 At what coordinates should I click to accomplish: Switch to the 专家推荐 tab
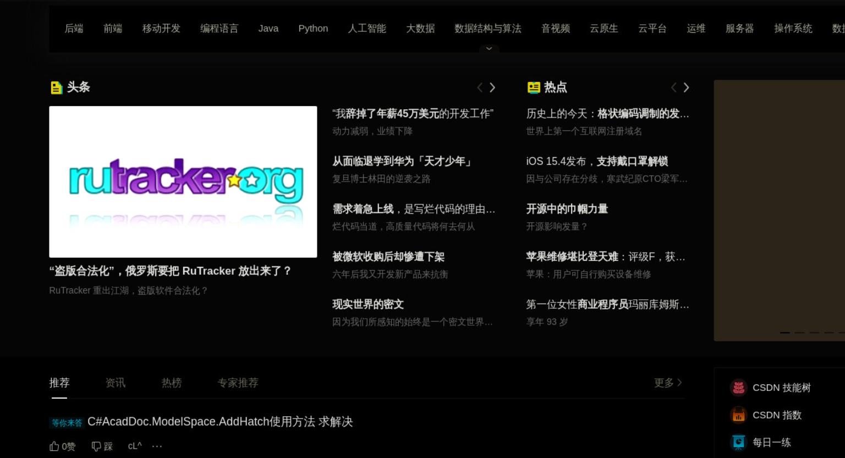(238, 383)
